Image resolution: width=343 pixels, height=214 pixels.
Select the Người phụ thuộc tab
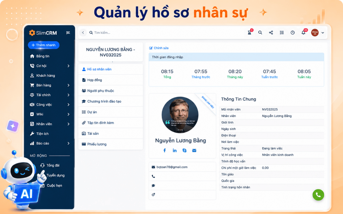pyautogui.click(x=111, y=91)
